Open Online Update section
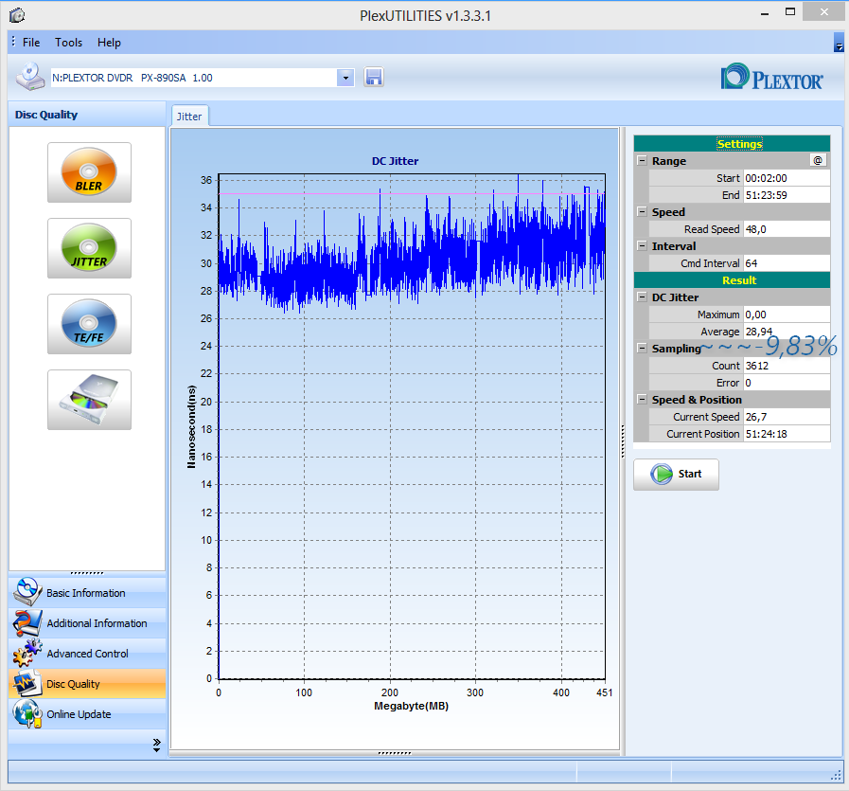Image resolution: width=849 pixels, height=791 pixels. (87, 714)
